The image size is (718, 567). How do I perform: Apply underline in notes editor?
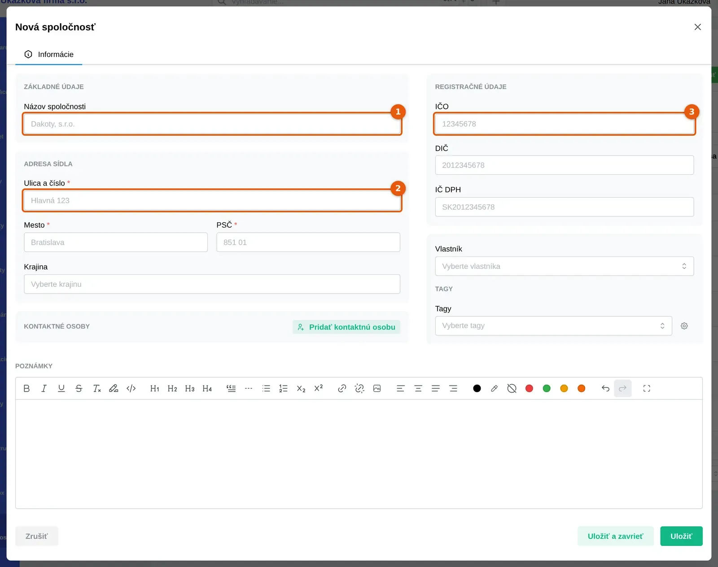coord(61,389)
